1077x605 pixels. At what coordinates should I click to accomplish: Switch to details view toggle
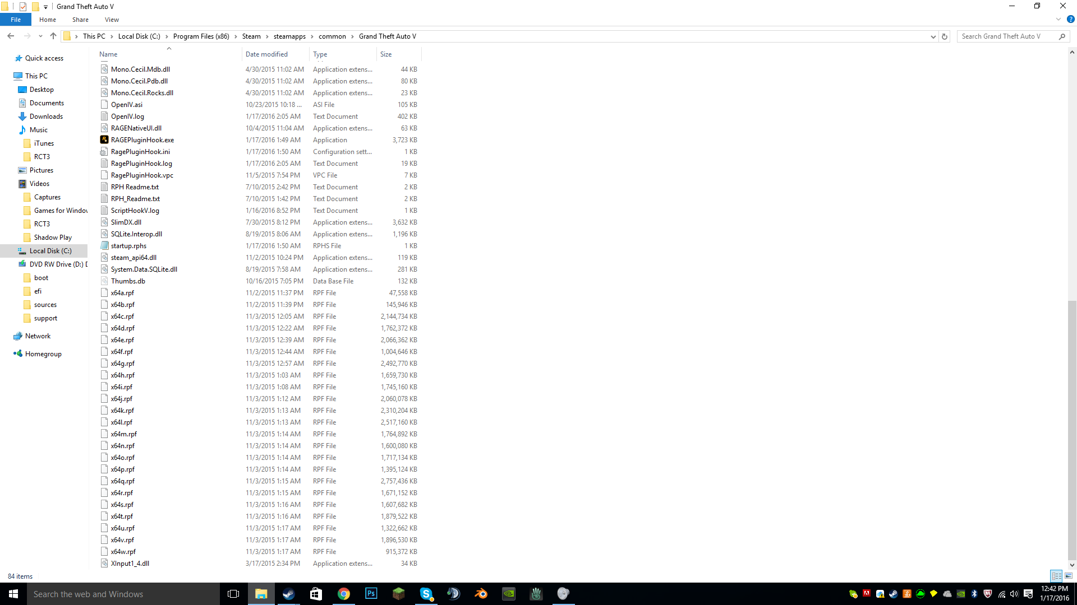1056,576
